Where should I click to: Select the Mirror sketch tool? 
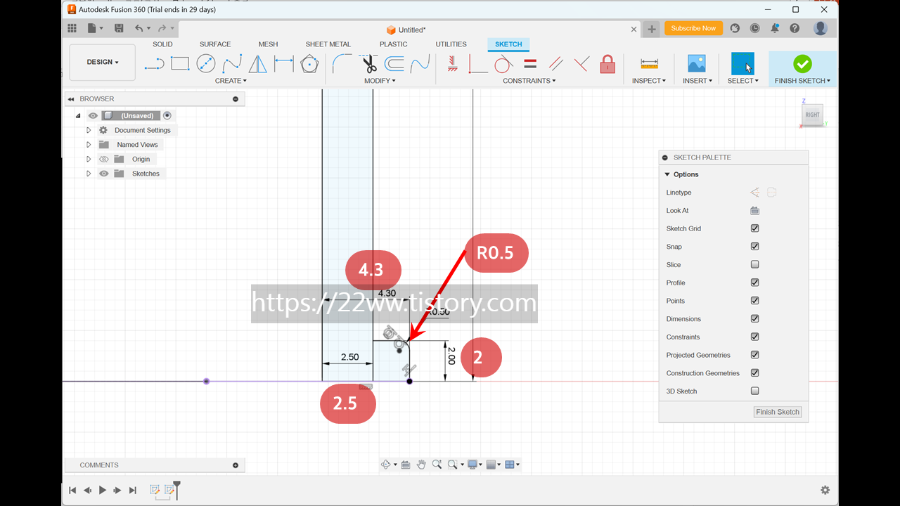(x=258, y=64)
